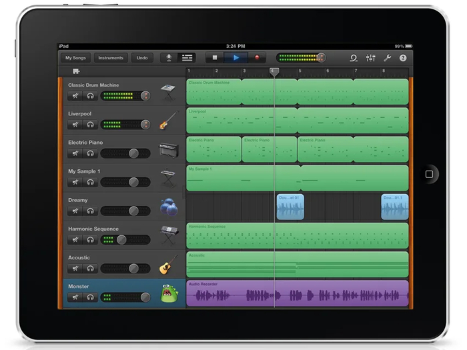This screenshot has height=350, width=467.
Task: Mute the Monster track
Action: pos(75,297)
